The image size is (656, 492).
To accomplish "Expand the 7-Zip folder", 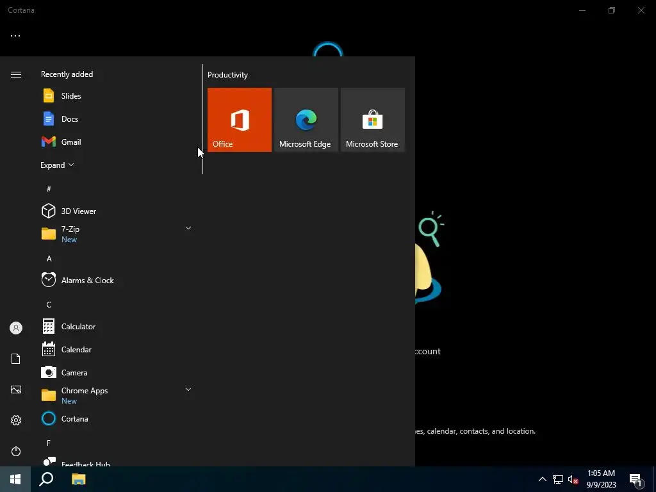I will [x=188, y=228].
